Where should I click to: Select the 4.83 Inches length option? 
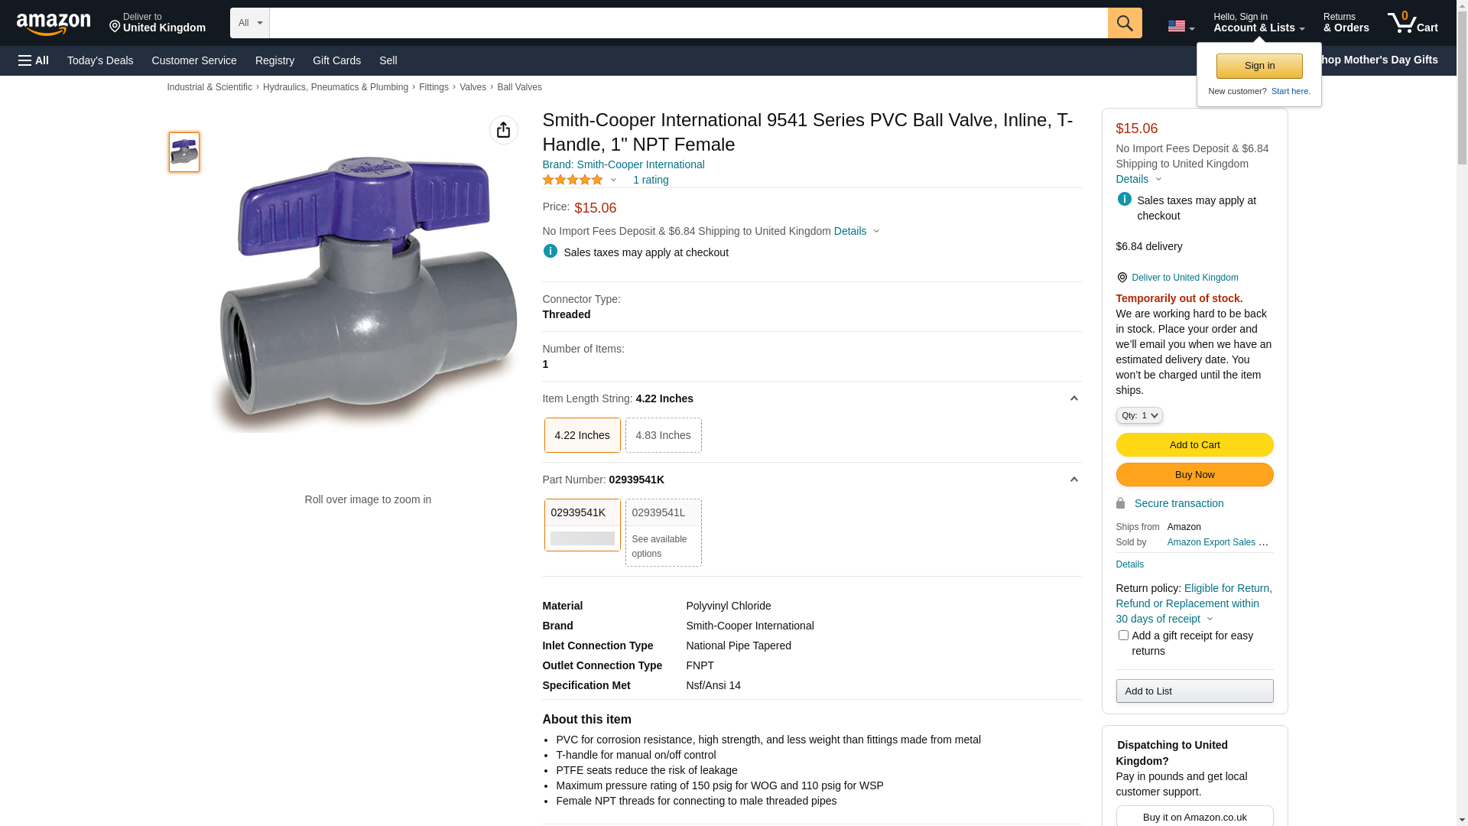click(x=663, y=435)
